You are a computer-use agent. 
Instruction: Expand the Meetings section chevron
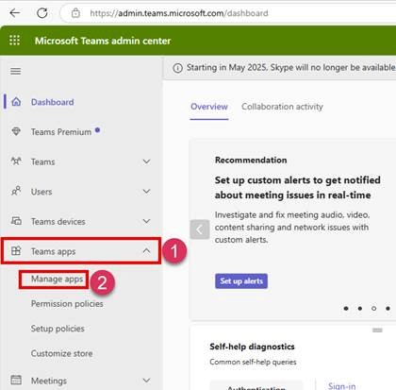tap(146, 381)
